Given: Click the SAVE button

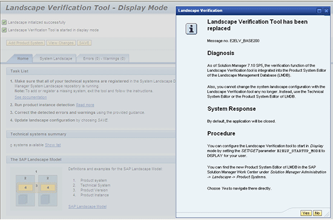Looking at the screenshot, I should point(84,43).
